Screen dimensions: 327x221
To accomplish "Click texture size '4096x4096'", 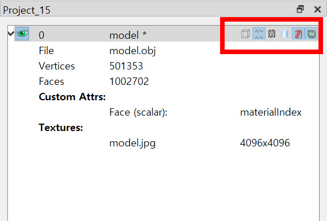I will click(x=265, y=143).
